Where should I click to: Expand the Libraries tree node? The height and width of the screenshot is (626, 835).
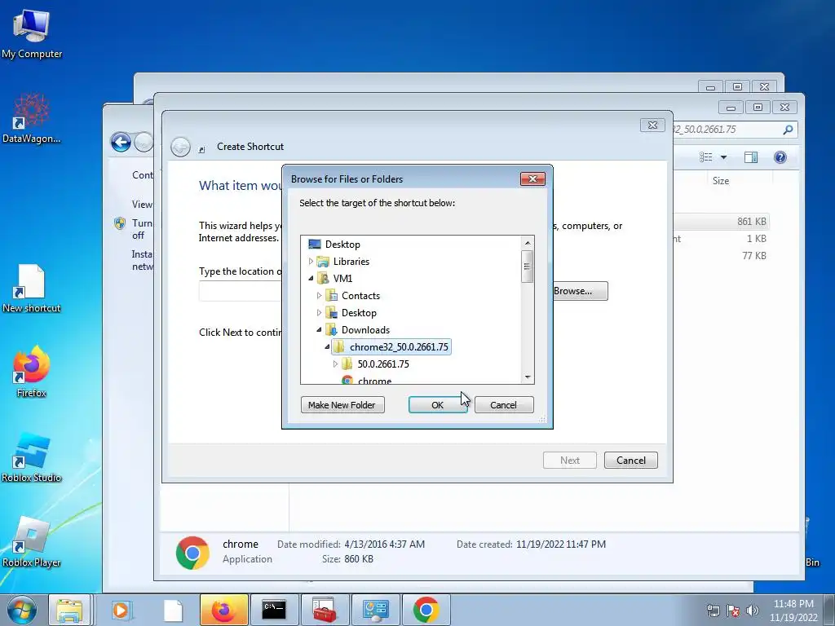click(311, 262)
